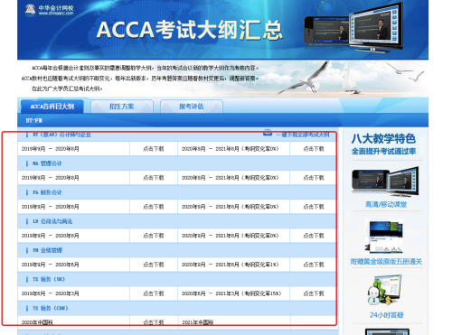Screen dimensions: 452x335
Task: Download PM 业绩管理 2020-2021 syllabus
Action: [314, 265]
